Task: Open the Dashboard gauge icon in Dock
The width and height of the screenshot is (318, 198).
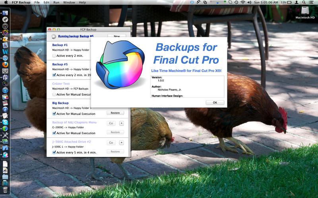Action: coord(5,26)
